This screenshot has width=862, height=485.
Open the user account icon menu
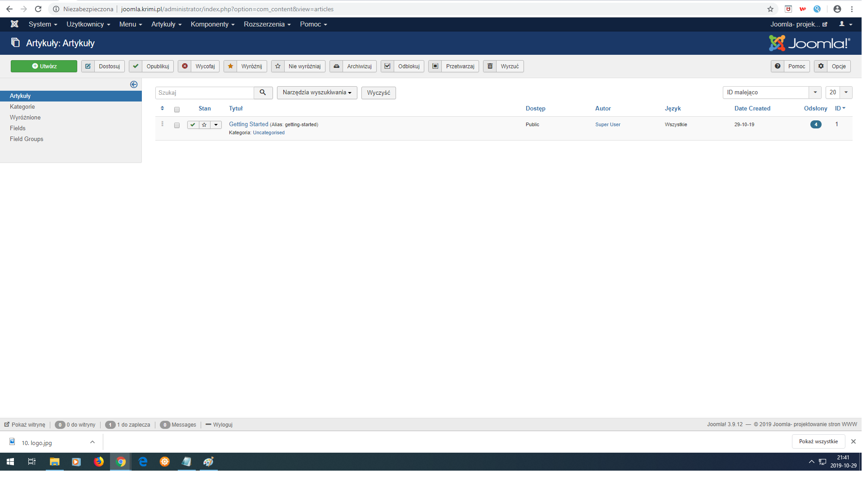[x=845, y=24]
